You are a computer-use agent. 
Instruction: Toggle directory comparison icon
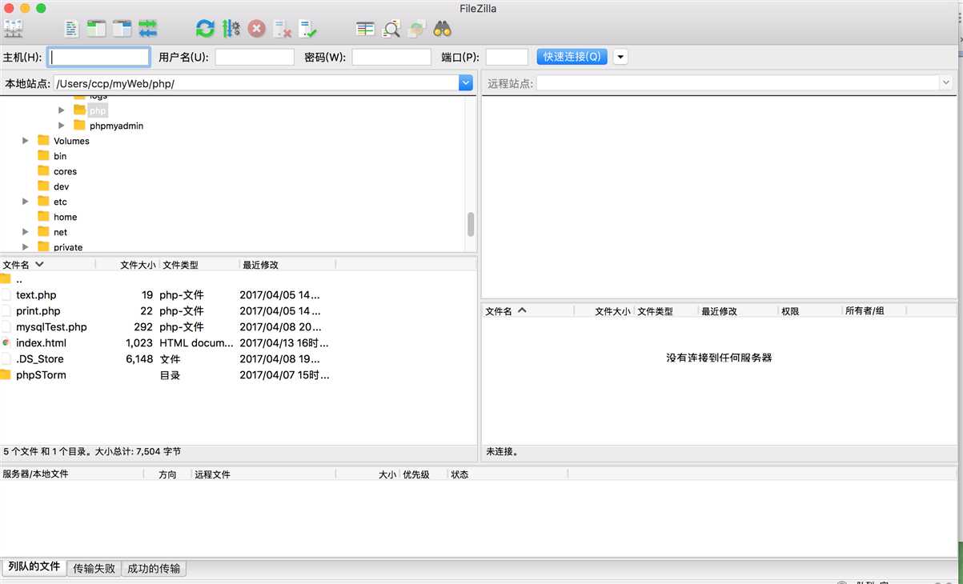pos(391,30)
